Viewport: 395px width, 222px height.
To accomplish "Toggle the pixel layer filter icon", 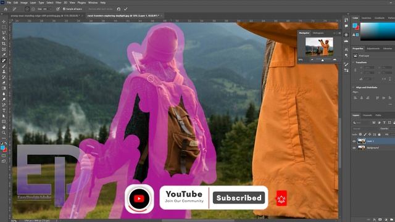I will coord(374,123).
